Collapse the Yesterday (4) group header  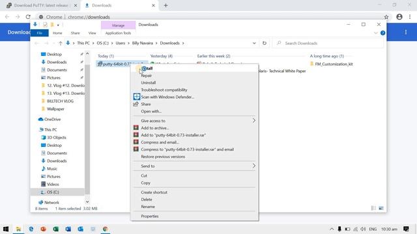[x=161, y=56]
